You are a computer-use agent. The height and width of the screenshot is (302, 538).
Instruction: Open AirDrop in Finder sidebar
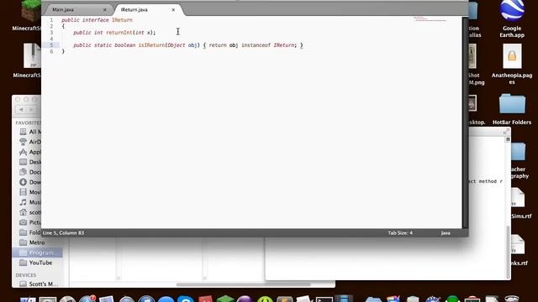[x=30, y=142]
